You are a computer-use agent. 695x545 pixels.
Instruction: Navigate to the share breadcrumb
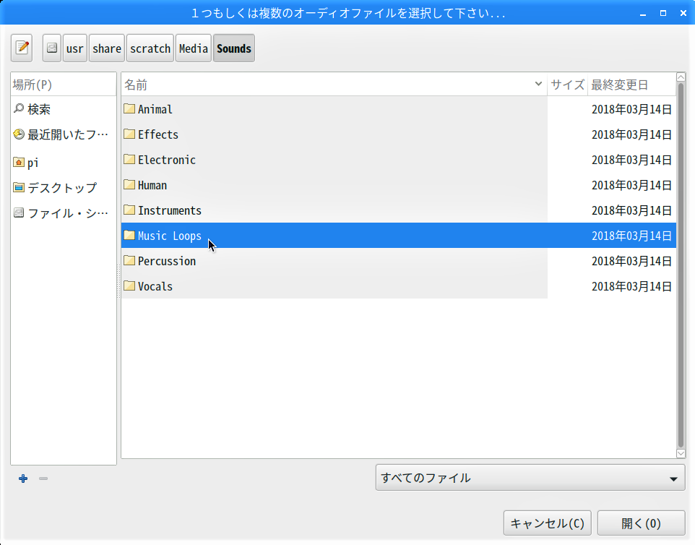pyautogui.click(x=106, y=48)
